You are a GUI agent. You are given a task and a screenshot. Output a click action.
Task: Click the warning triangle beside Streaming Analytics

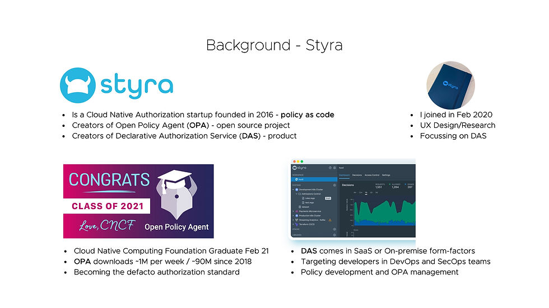(x=330, y=220)
